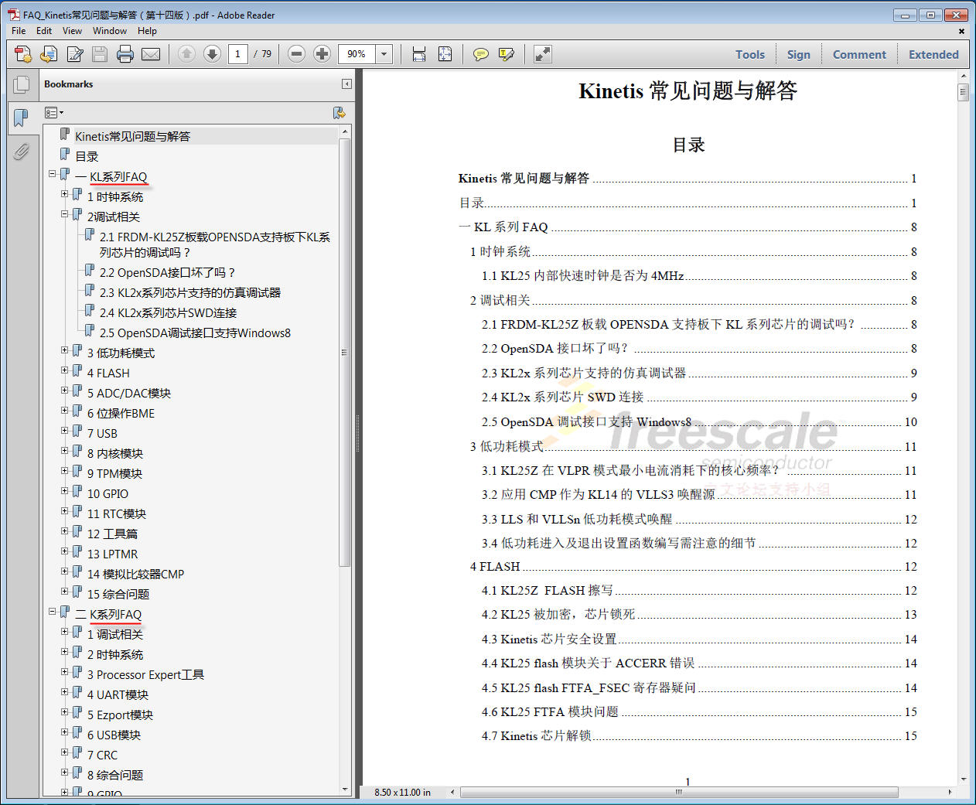The width and height of the screenshot is (976, 805).
Task: Expand the 3 Processor Expert工具 bookmark
Action: tap(65, 672)
